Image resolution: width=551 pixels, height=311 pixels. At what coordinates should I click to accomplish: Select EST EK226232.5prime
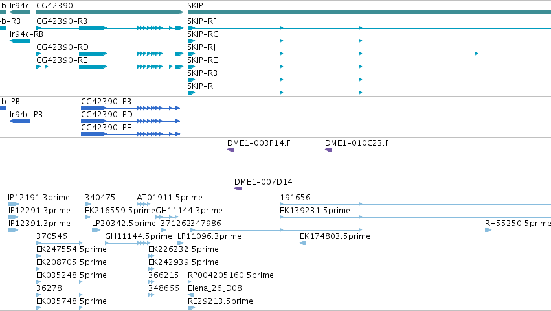pyautogui.click(x=152, y=256)
